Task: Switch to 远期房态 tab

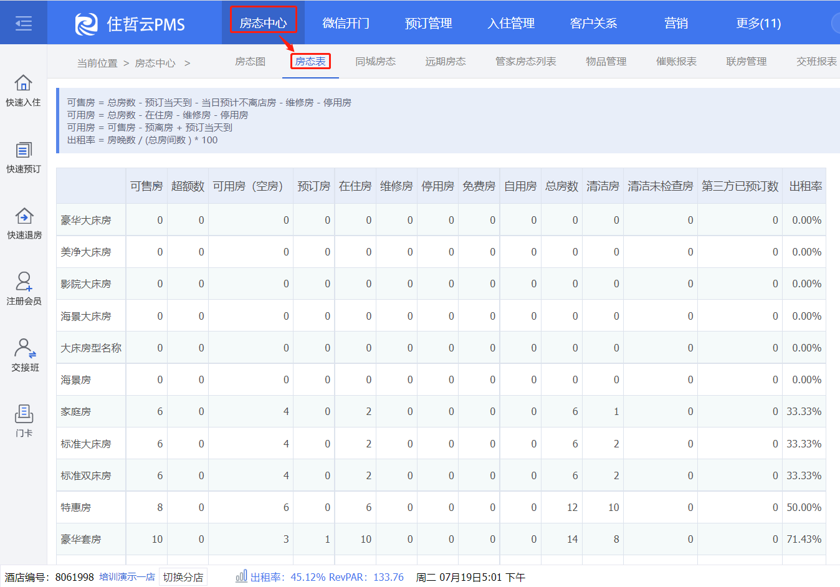Action: click(x=446, y=61)
